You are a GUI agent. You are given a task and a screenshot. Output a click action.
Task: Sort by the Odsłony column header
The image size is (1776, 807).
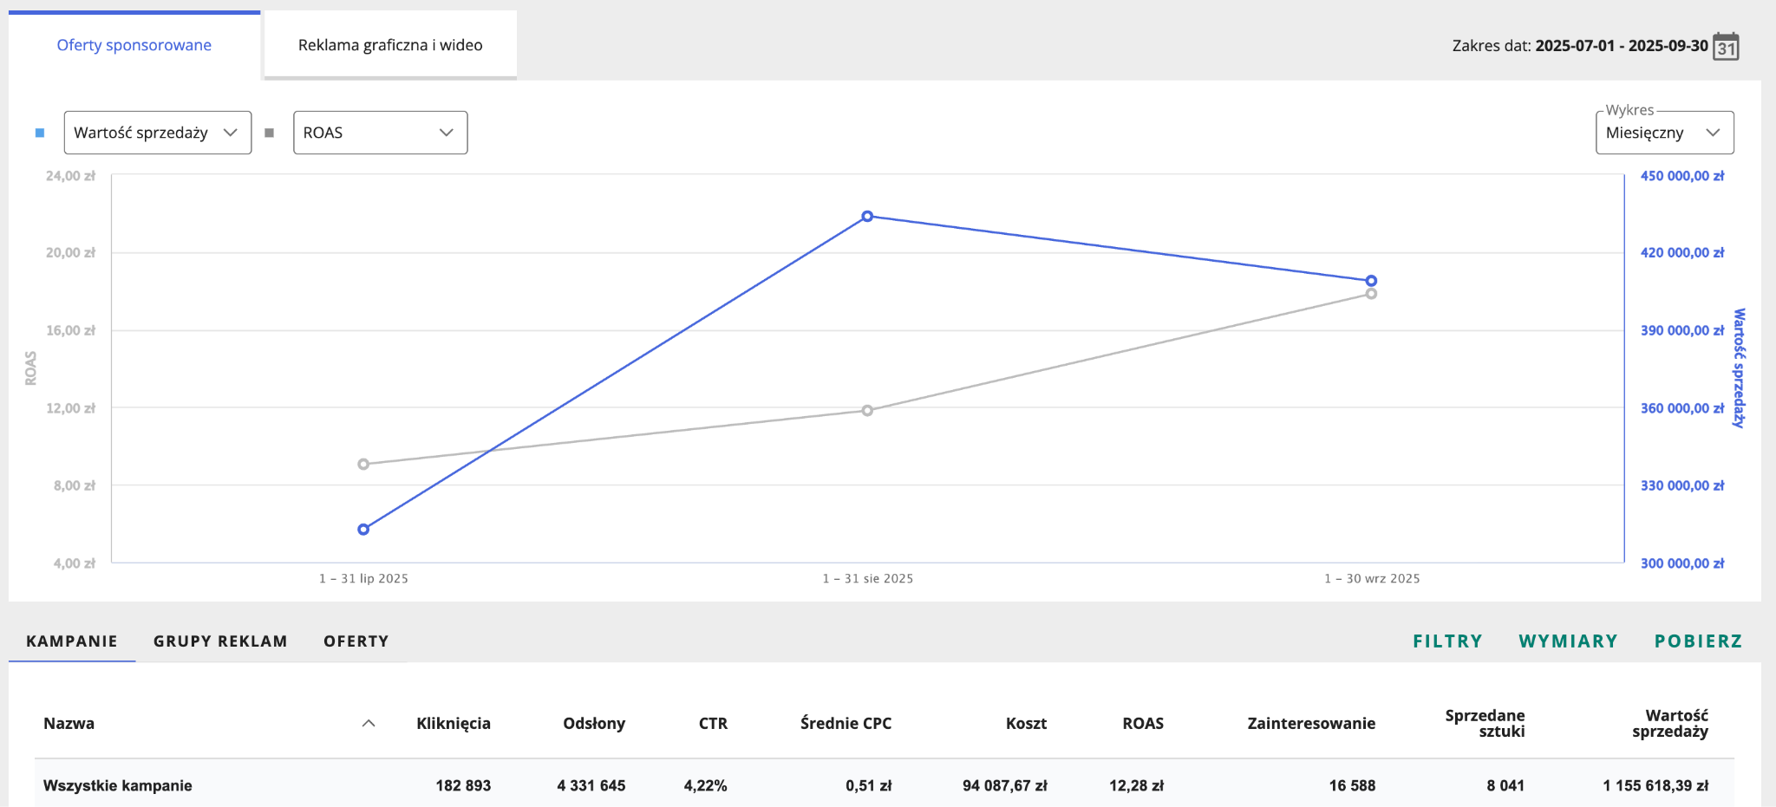pyautogui.click(x=594, y=723)
